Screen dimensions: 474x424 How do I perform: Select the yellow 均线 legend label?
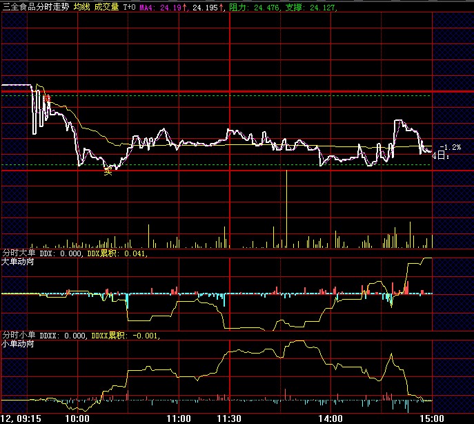[x=82, y=7]
